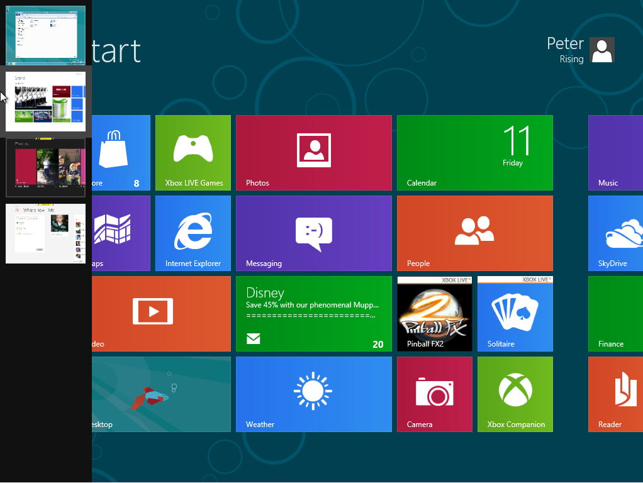Launch Internet Explorer tile
The image size is (643, 483).
click(x=193, y=233)
